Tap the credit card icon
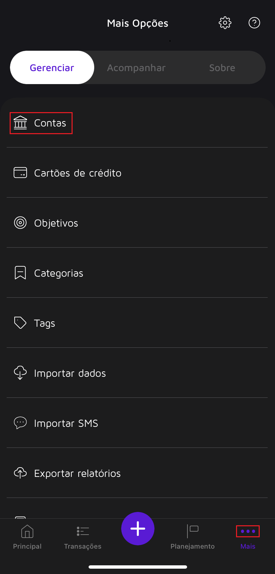 pos(20,173)
